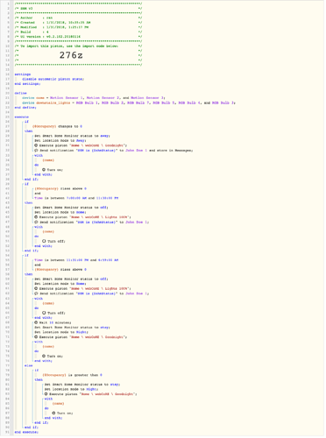Click 'RGB Bulb 3' in downstairs_lights definition
The image size is (326, 438).
(223, 103)
